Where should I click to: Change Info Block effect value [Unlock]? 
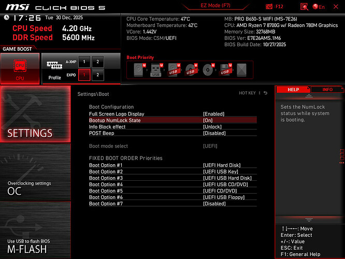point(212,127)
